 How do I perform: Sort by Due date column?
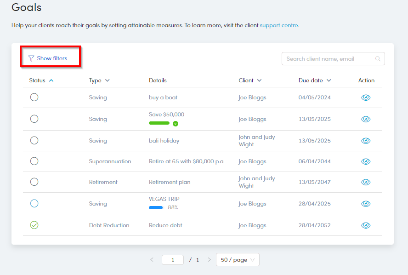[x=315, y=80]
